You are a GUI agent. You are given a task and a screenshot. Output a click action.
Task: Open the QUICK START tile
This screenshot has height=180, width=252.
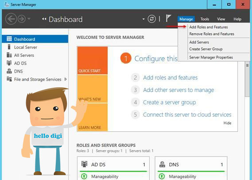(x=93, y=60)
